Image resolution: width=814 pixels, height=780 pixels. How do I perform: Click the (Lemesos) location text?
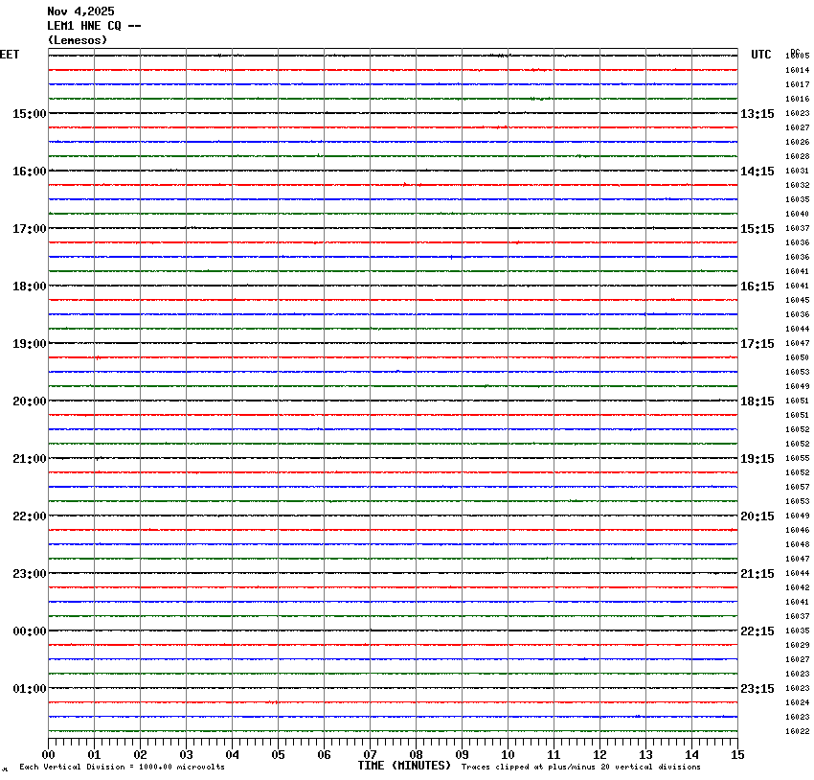(78, 40)
